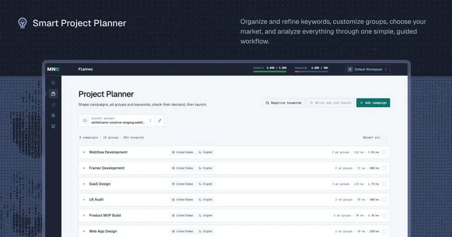Expand the UX Audit campaign
This screenshot has height=237, width=452.
click(x=84, y=200)
